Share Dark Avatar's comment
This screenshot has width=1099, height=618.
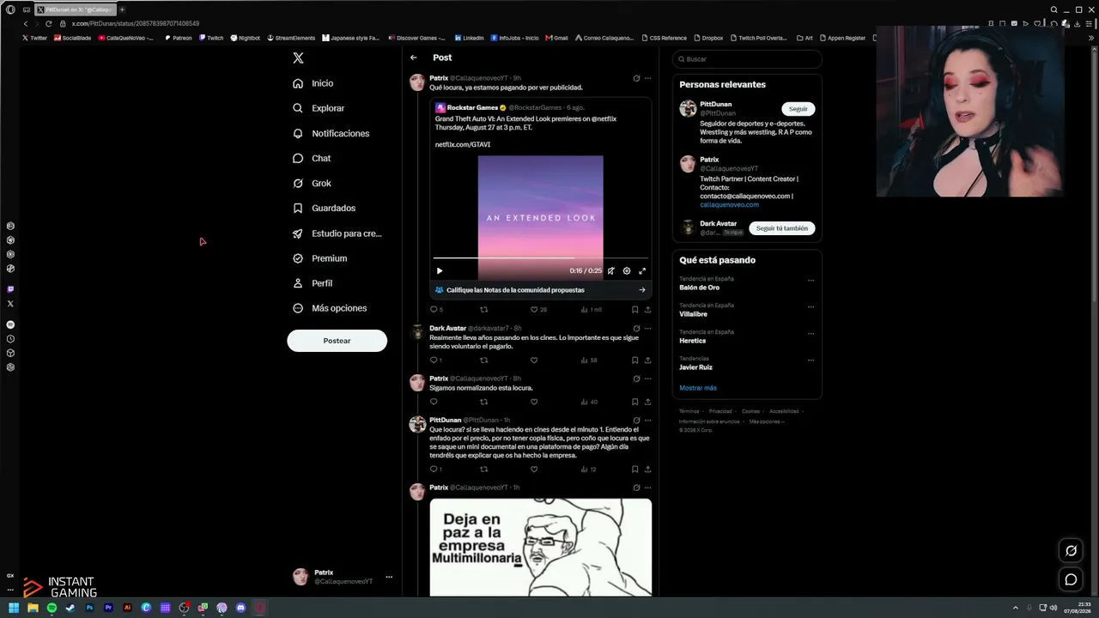pyautogui.click(x=647, y=360)
